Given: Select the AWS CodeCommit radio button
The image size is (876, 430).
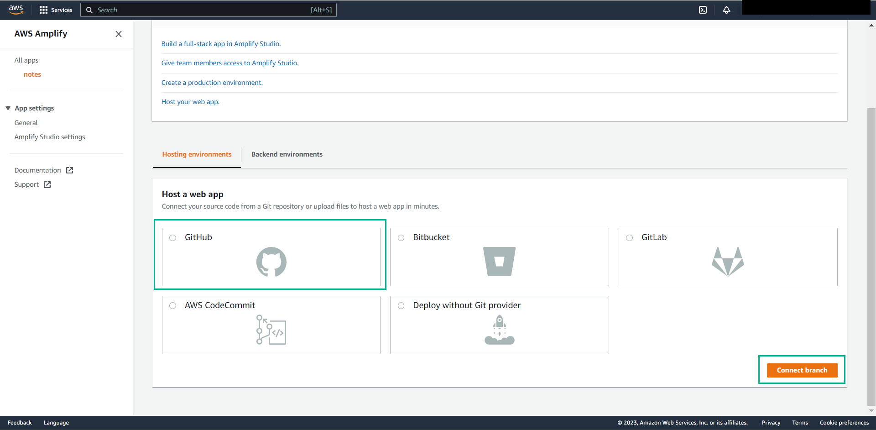Looking at the screenshot, I should click(x=172, y=306).
